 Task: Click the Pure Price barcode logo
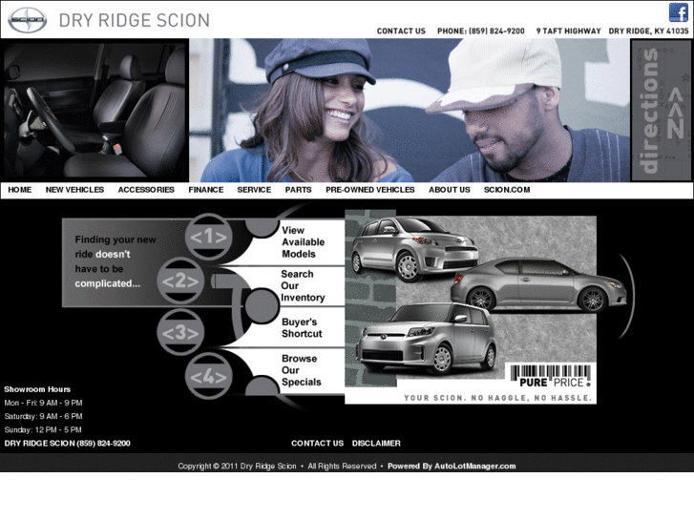tap(551, 377)
